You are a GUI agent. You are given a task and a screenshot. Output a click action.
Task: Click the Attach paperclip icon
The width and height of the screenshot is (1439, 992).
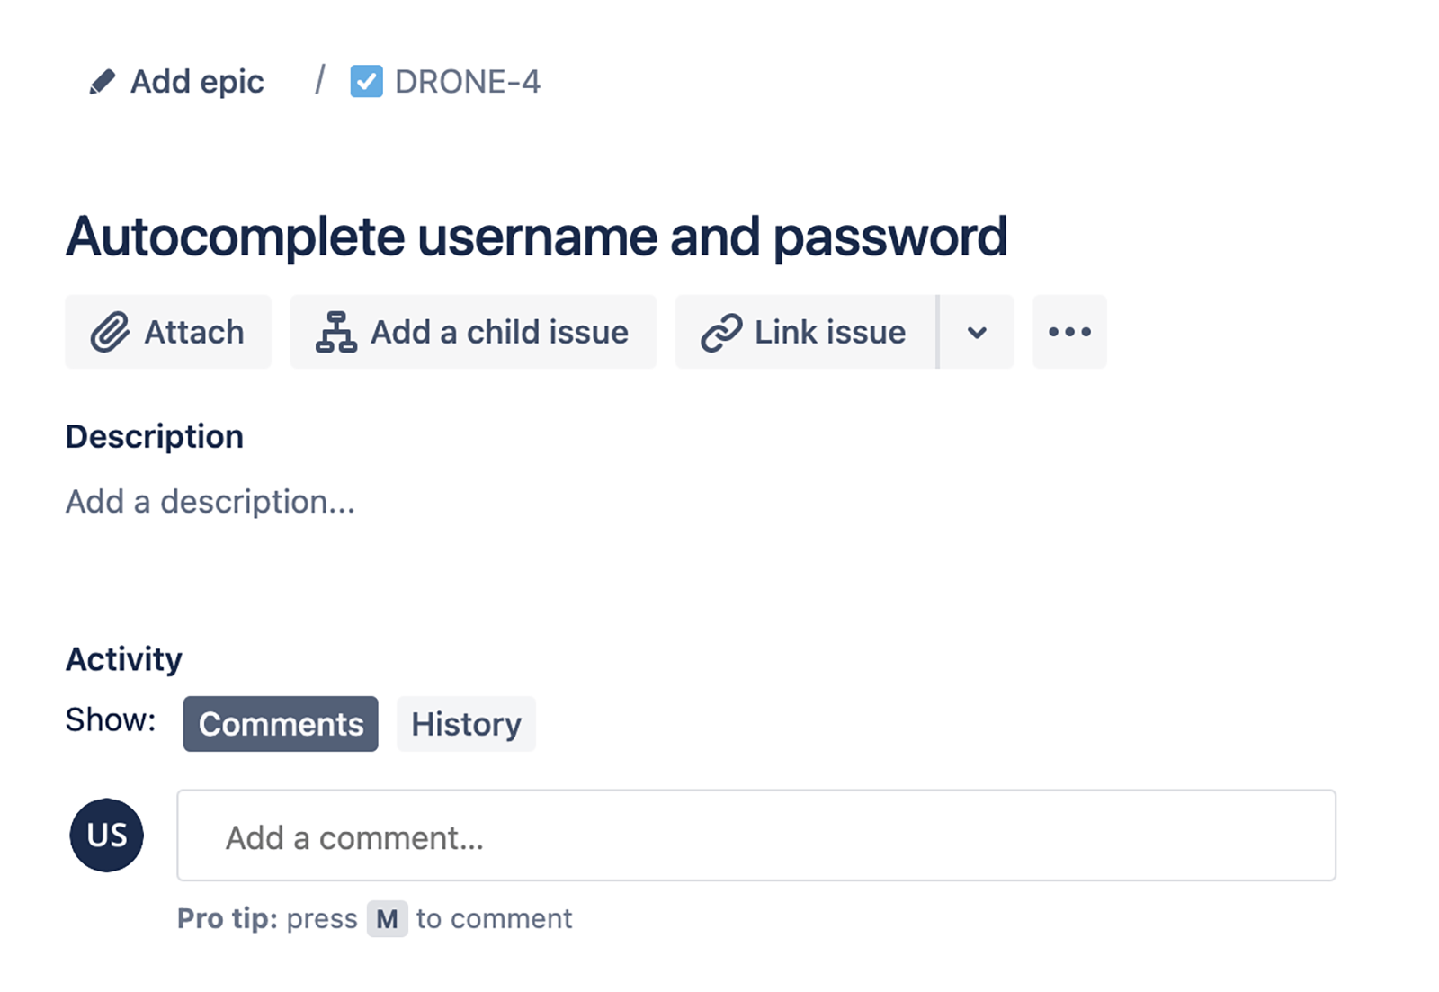(x=112, y=331)
